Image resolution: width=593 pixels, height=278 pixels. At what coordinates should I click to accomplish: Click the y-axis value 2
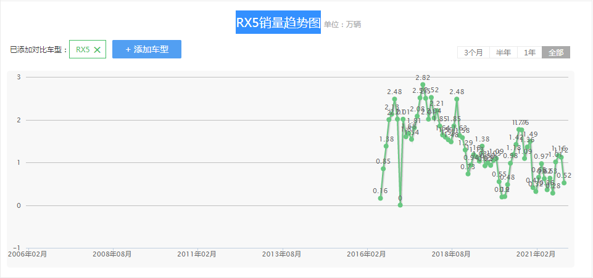click(18, 120)
